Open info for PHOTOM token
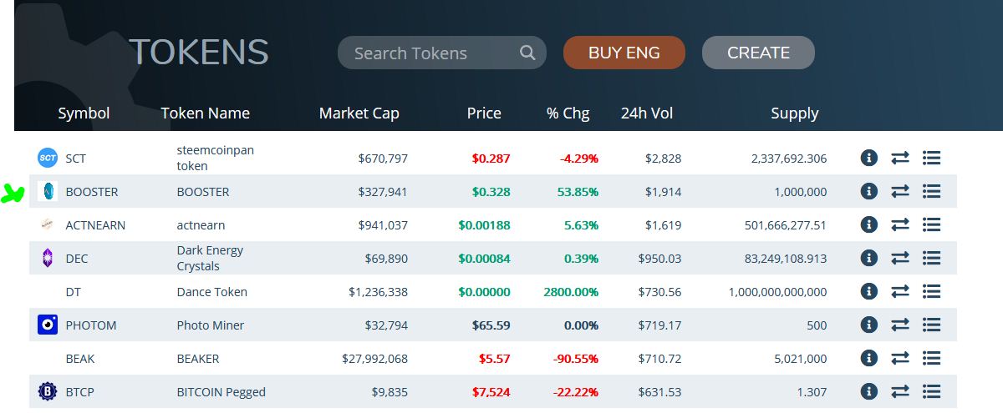Image resolution: width=1003 pixels, height=413 pixels. click(869, 325)
